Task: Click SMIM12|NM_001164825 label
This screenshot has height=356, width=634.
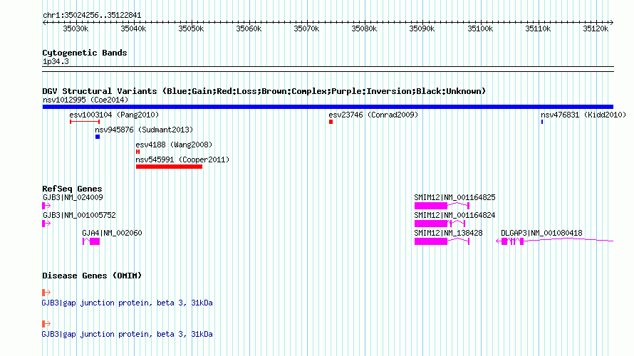Action: 454,197
